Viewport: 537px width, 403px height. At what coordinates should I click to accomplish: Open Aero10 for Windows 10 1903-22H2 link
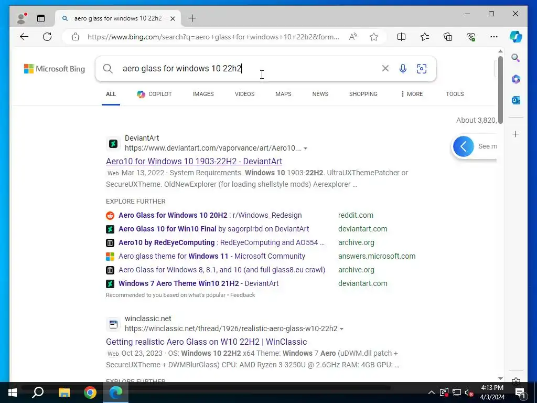point(194,161)
